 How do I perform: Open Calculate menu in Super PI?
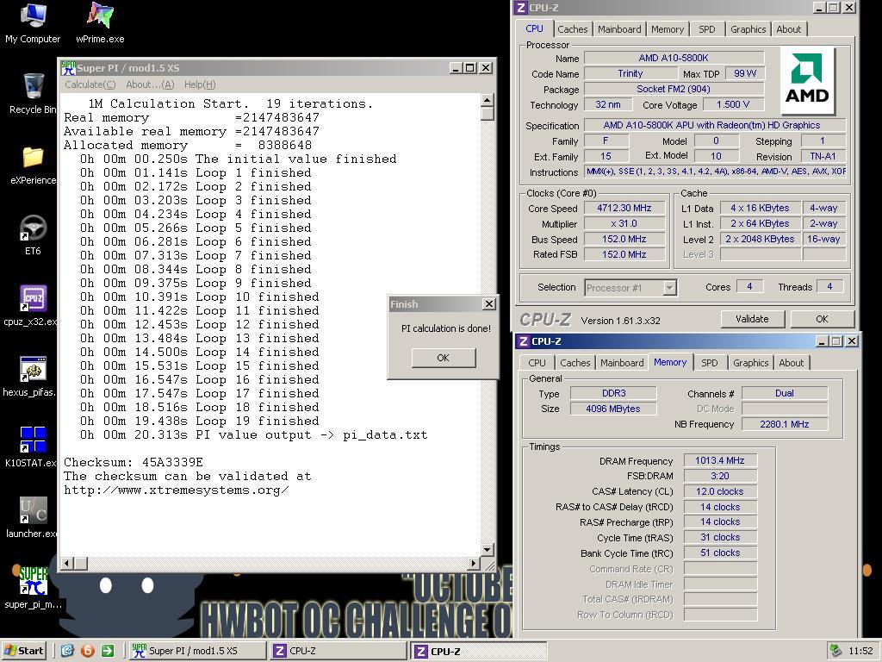pos(90,84)
